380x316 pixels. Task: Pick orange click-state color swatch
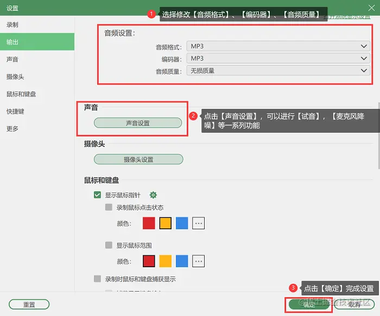click(x=165, y=223)
